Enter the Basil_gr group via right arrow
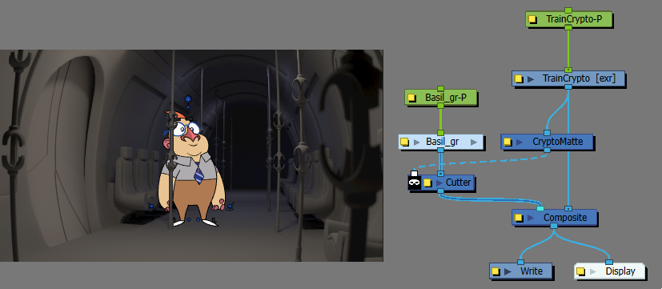This screenshot has width=662, height=289. (474, 142)
